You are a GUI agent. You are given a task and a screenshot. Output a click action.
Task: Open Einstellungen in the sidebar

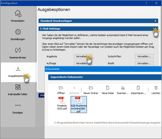18,34
